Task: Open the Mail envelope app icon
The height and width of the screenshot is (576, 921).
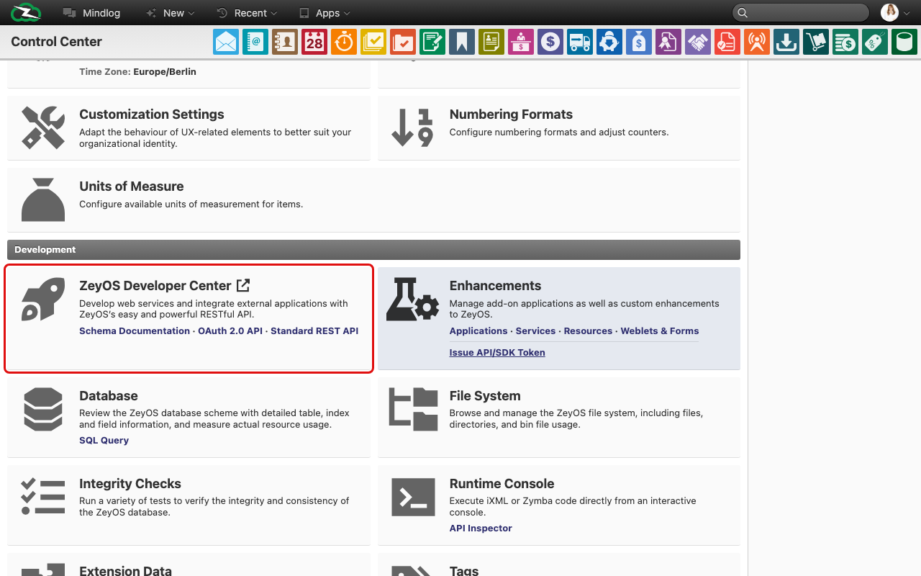Action: point(226,42)
